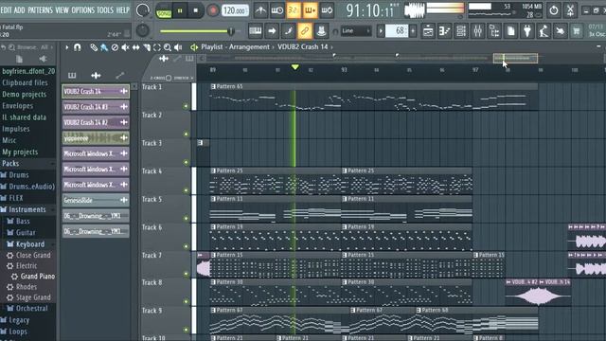The image size is (606, 341).
Task: Click the shopping cart icon in toolbar
Action: tap(577, 31)
